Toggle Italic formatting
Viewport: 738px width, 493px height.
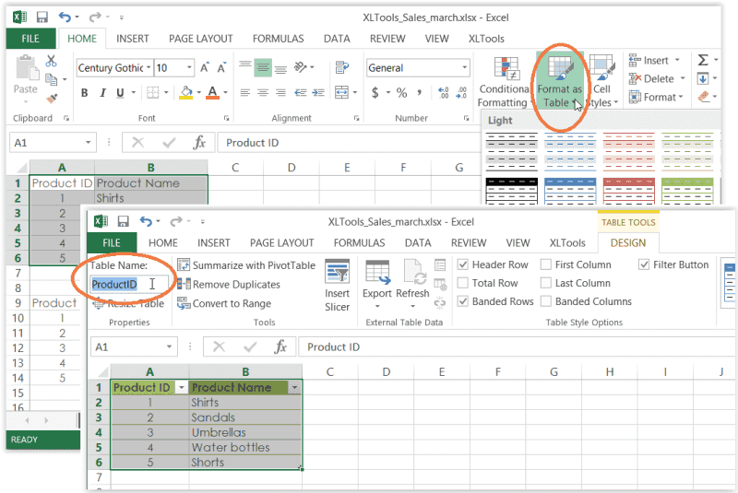(x=102, y=92)
